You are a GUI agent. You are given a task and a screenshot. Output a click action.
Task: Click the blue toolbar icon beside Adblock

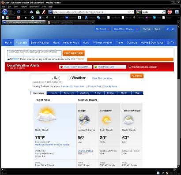pyautogui.click(x=177, y=12)
